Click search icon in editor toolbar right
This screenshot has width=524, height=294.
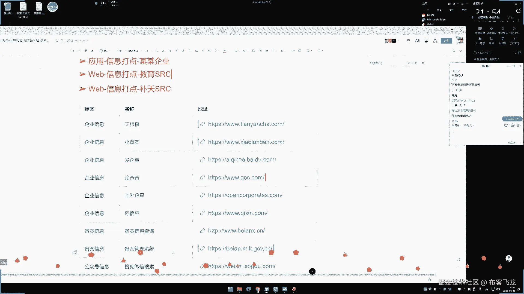pos(454,51)
